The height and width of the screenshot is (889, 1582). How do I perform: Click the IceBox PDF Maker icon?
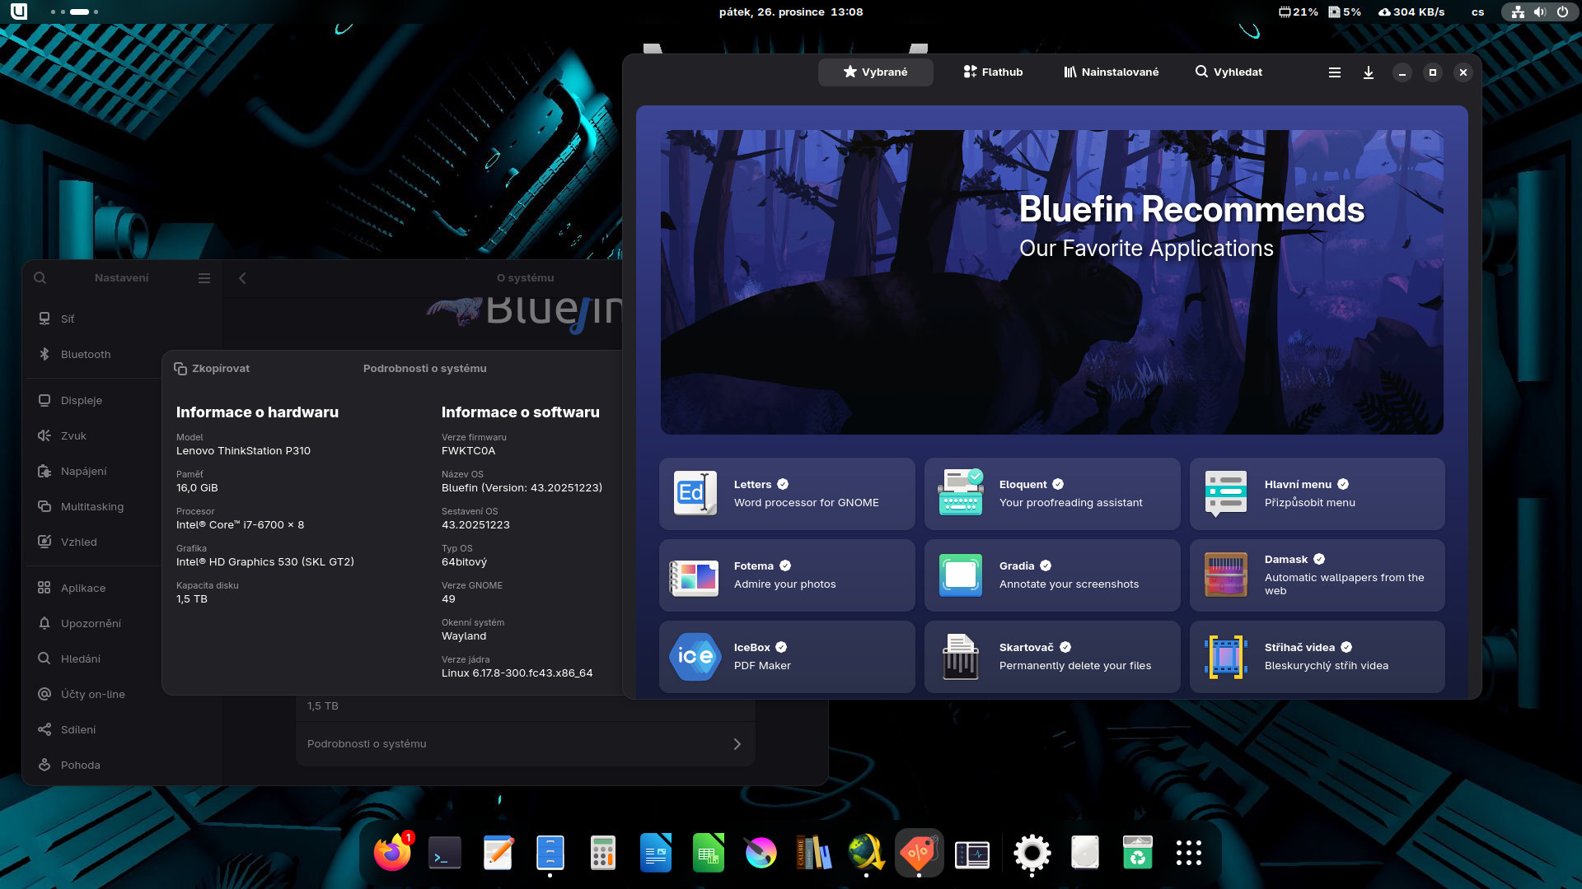[695, 656]
